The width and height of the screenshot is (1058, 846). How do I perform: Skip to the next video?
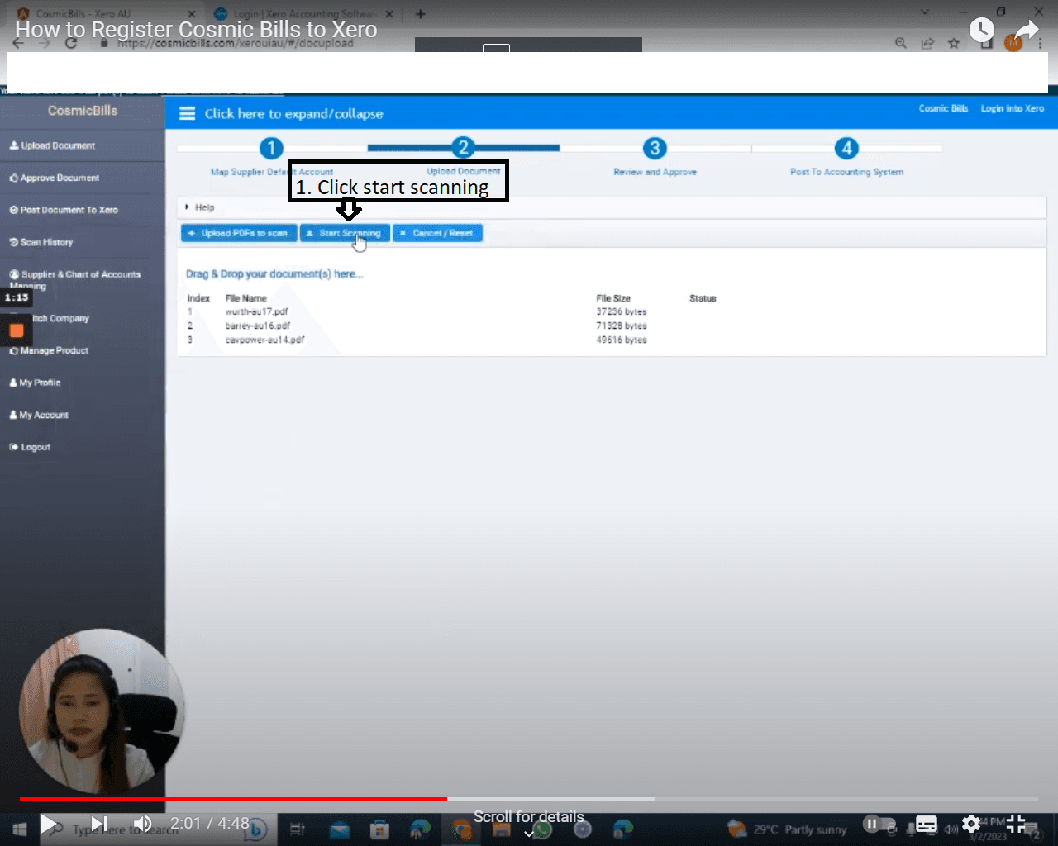pyautogui.click(x=99, y=824)
